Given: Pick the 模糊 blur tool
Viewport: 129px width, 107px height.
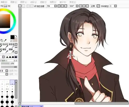Looking at the screenshot, I should coord(12,51).
